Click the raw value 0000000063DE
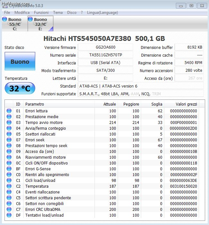The width and height of the screenshot is (209, 225). [x=184, y=180]
